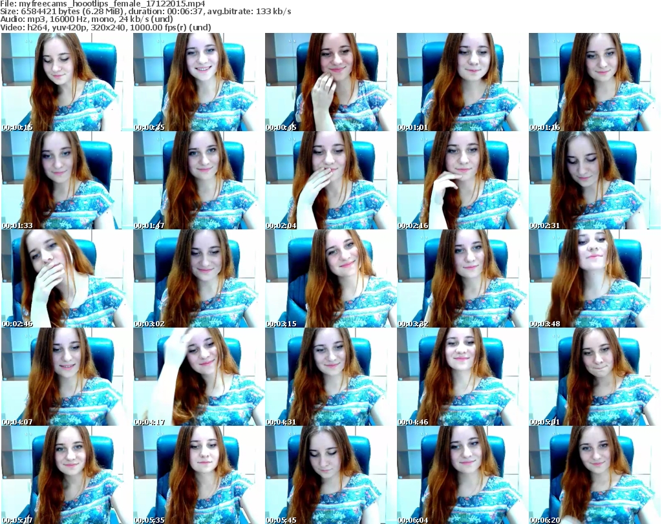Open the frame at 00:06:20
The image size is (662, 524).
pyautogui.click(x=595, y=475)
